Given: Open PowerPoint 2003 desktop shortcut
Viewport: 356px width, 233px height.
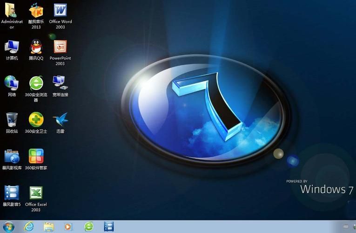Looking at the screenshot, I should 60,47.
